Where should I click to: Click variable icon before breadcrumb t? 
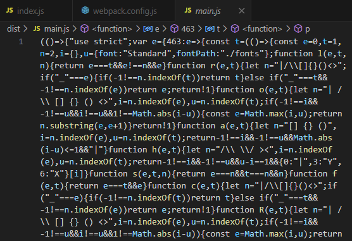tap(210, 28)
